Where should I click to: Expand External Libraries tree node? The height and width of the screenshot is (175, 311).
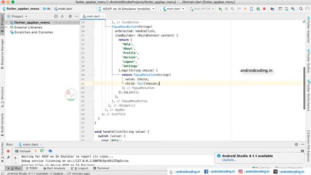pyautogui.click(x=7, y=27)
